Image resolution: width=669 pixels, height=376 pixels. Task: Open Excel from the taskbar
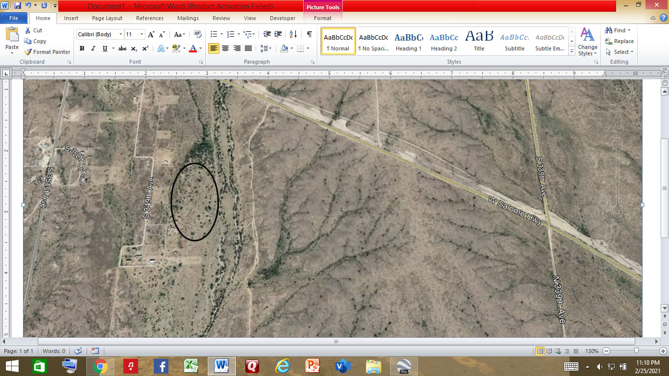[x=191, y=366]
